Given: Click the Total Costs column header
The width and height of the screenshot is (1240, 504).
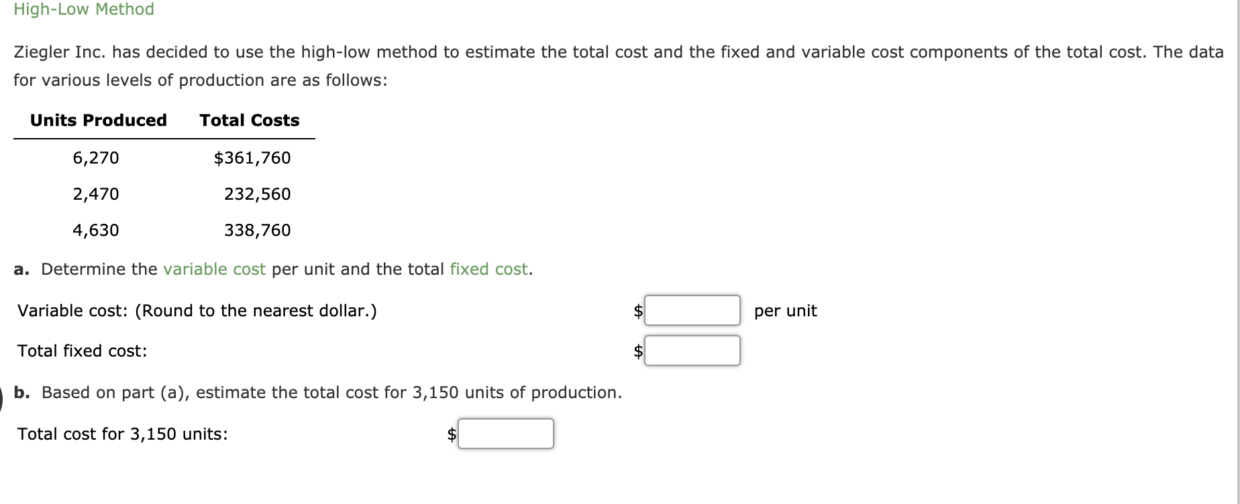Looking at the screenshot, I should [249, 120].
